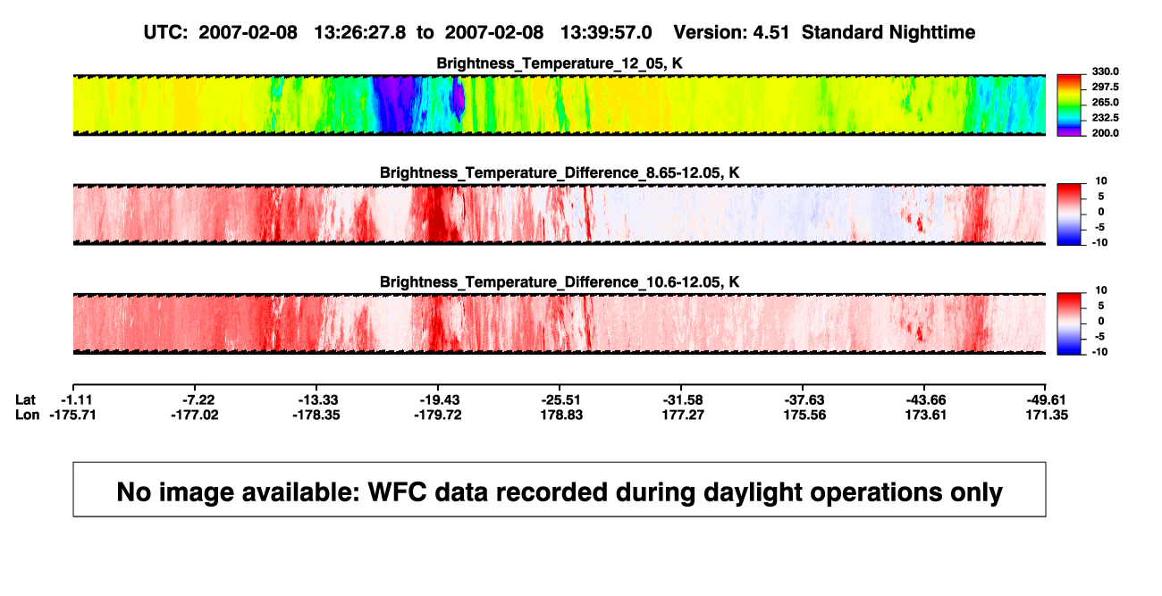
Task: Click latitude value -37.63
Action: pyautogui.click(x=804, y=399)
